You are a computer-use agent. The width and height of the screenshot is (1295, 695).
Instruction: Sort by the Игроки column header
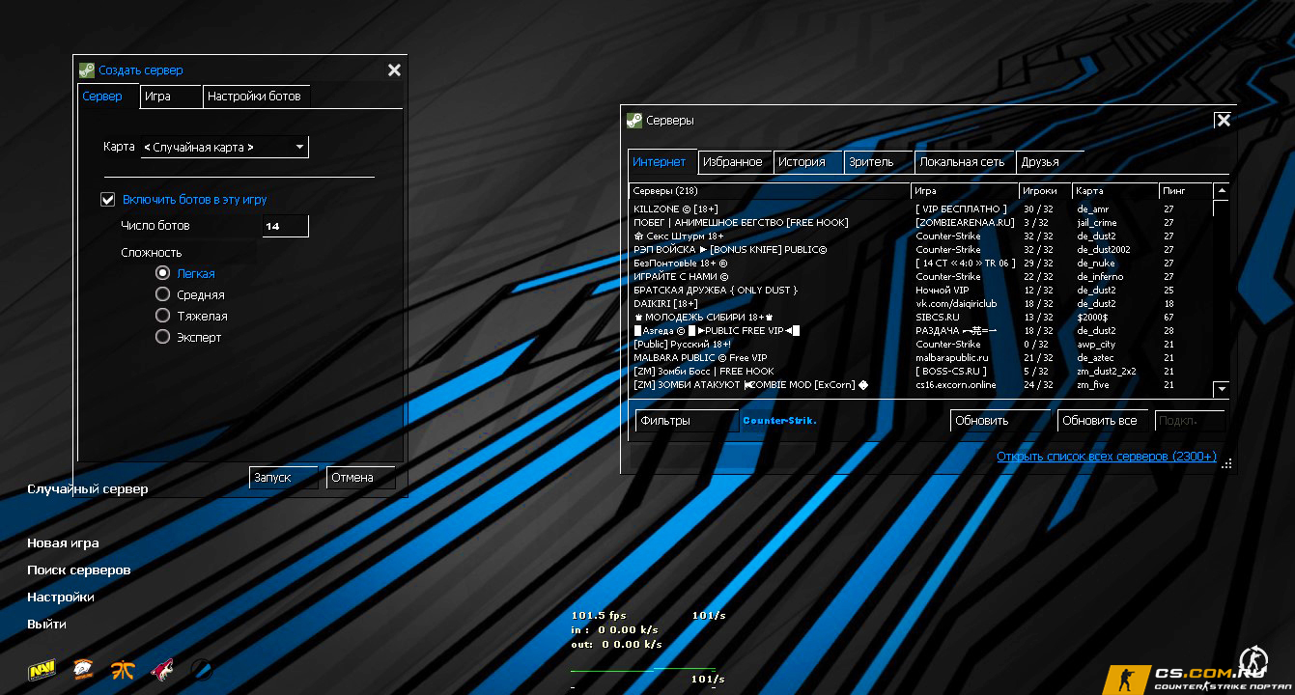click(x=1046, y=191)
